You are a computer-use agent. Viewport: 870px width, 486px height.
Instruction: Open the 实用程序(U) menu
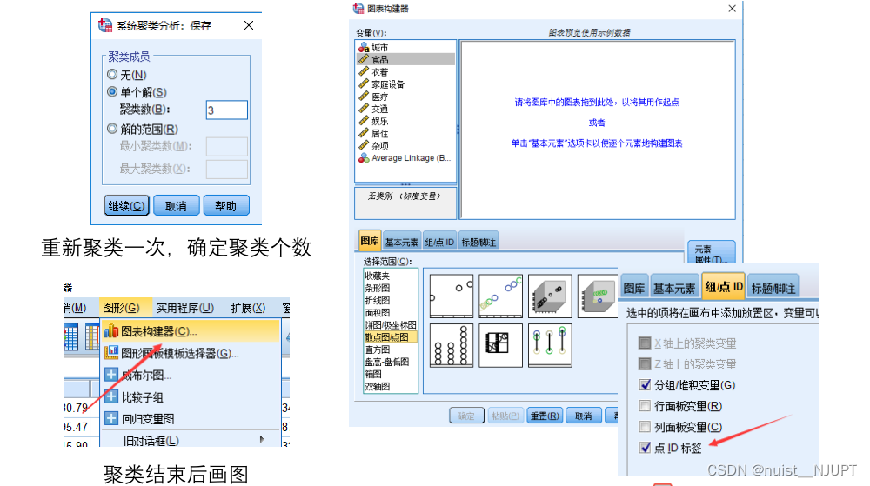click(184, 308)
